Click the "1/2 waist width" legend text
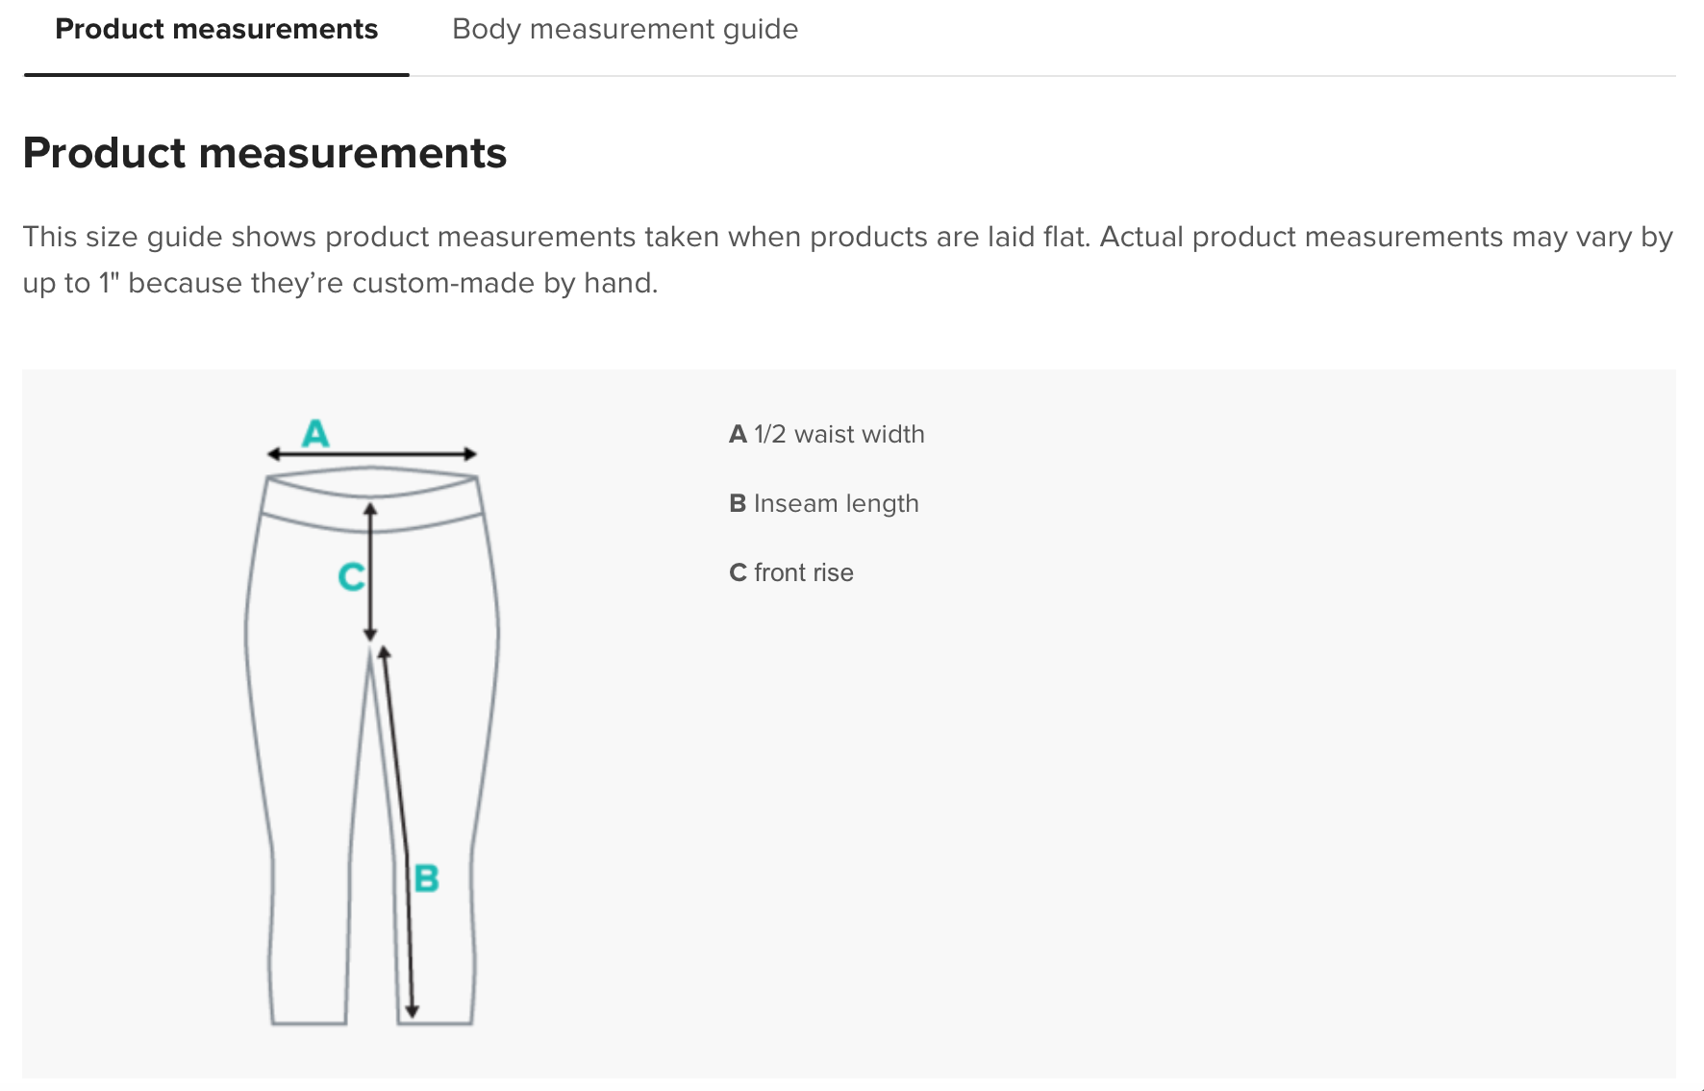This screenshot has width=1704, height=1091. (x=839, y=435)
